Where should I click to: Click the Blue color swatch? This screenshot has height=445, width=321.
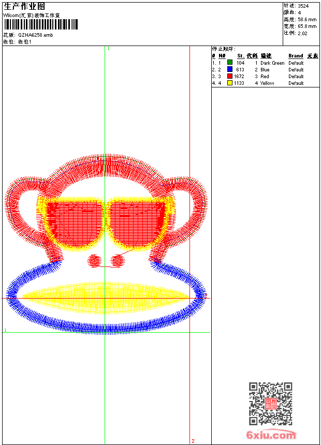coord(230,69)
